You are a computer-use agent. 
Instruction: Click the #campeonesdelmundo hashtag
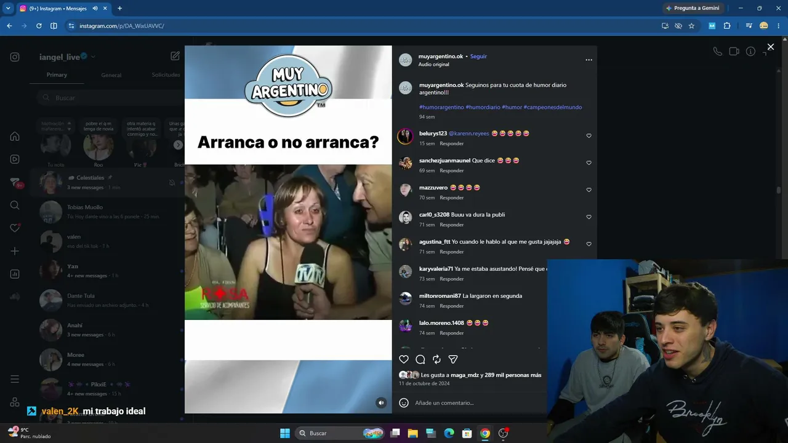coord(553,107)
